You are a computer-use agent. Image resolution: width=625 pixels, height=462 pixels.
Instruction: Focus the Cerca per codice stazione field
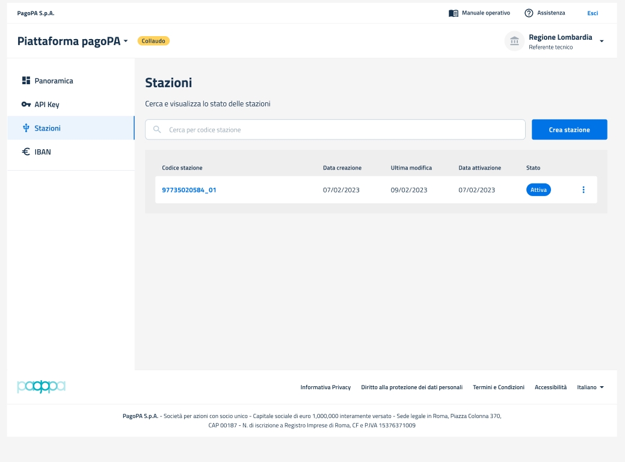click(343, 129)
